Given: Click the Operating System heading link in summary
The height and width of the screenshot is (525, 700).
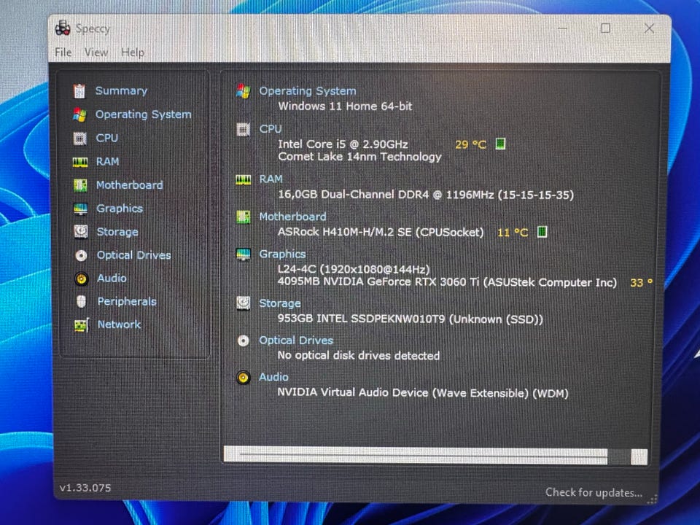Looking at the screenshot, I should [308, 91].
